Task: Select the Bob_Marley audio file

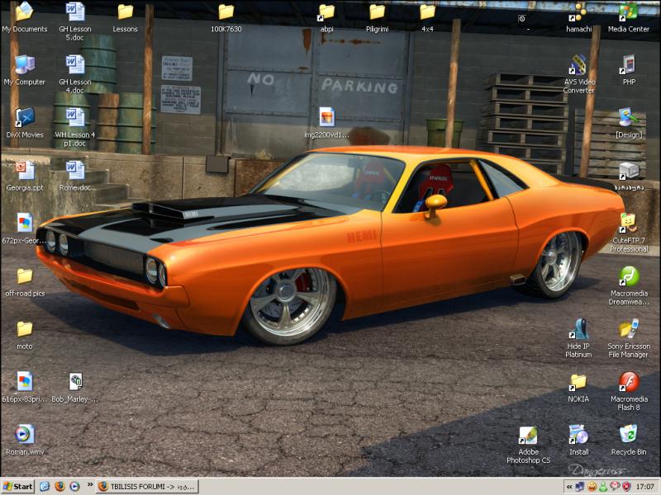Action: 74,388
